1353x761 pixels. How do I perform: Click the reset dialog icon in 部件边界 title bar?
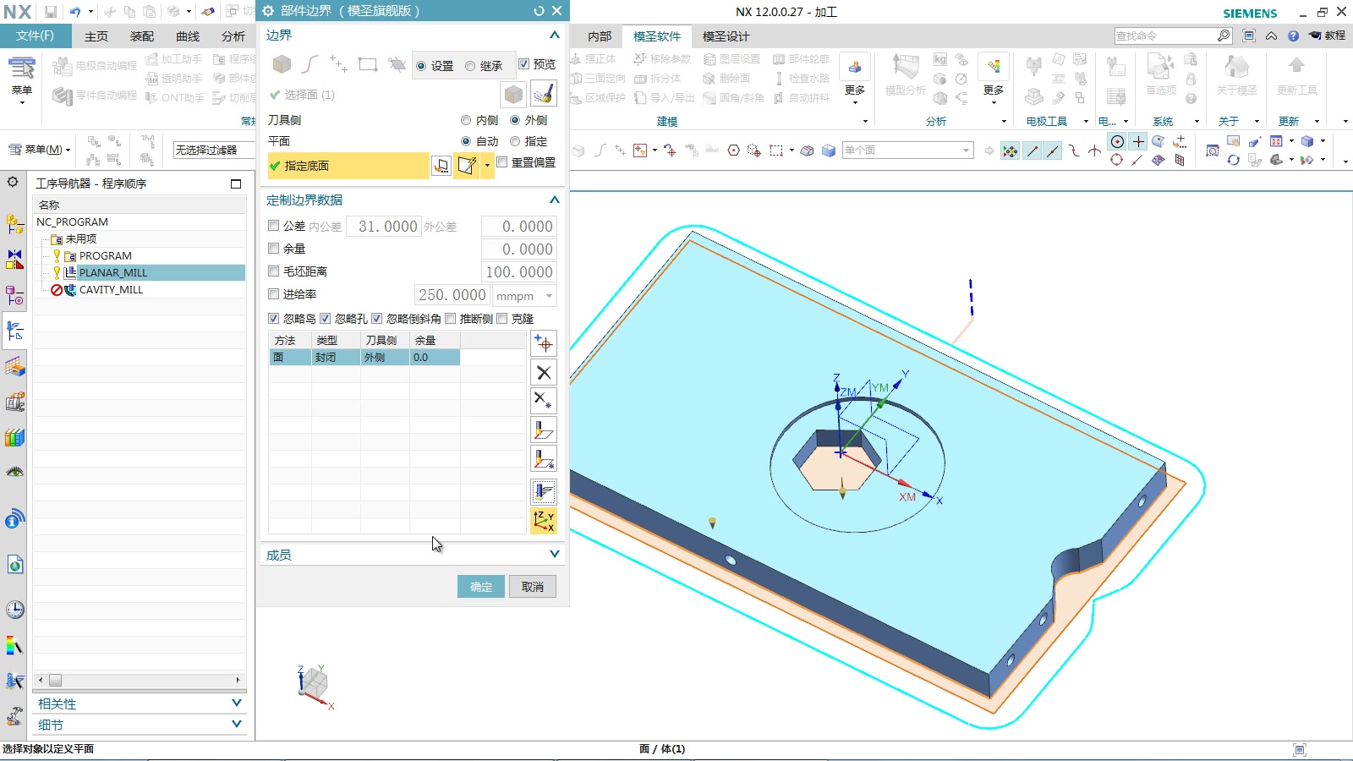point(539,11)
